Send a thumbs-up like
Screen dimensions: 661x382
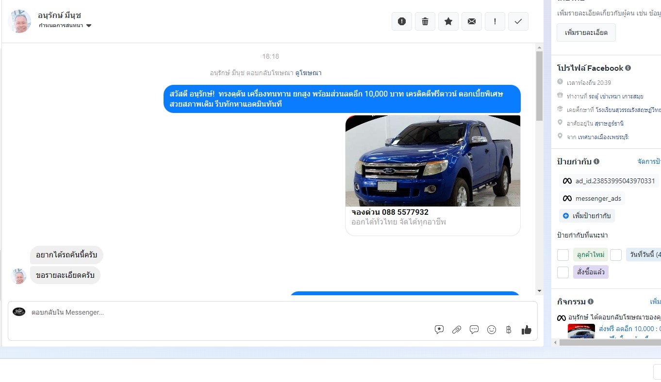tap(527, 330)
